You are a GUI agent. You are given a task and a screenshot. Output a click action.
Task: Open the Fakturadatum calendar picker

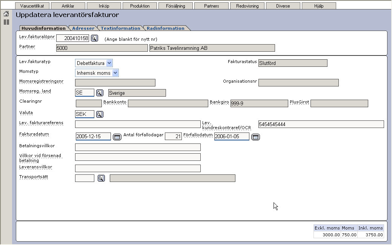tap(117, 137)
